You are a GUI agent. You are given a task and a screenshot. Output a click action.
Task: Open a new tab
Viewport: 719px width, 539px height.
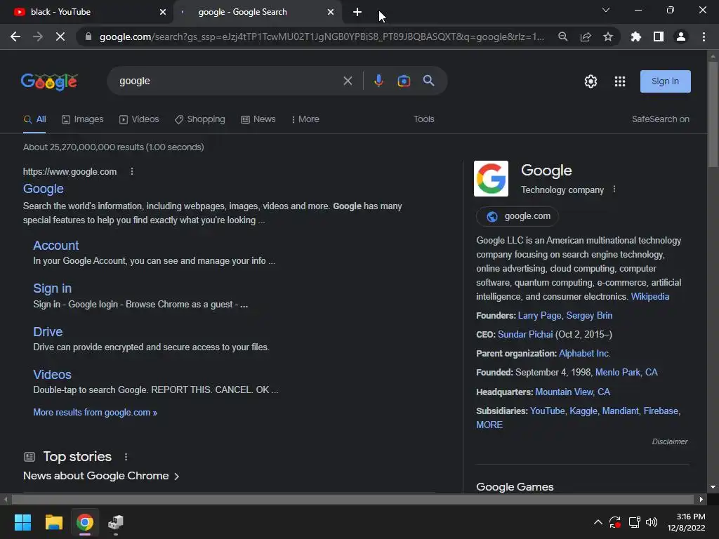coord(357,12)
